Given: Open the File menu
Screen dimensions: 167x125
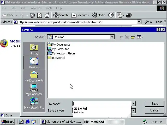Looking at the screenshot, I should (4, 8).
